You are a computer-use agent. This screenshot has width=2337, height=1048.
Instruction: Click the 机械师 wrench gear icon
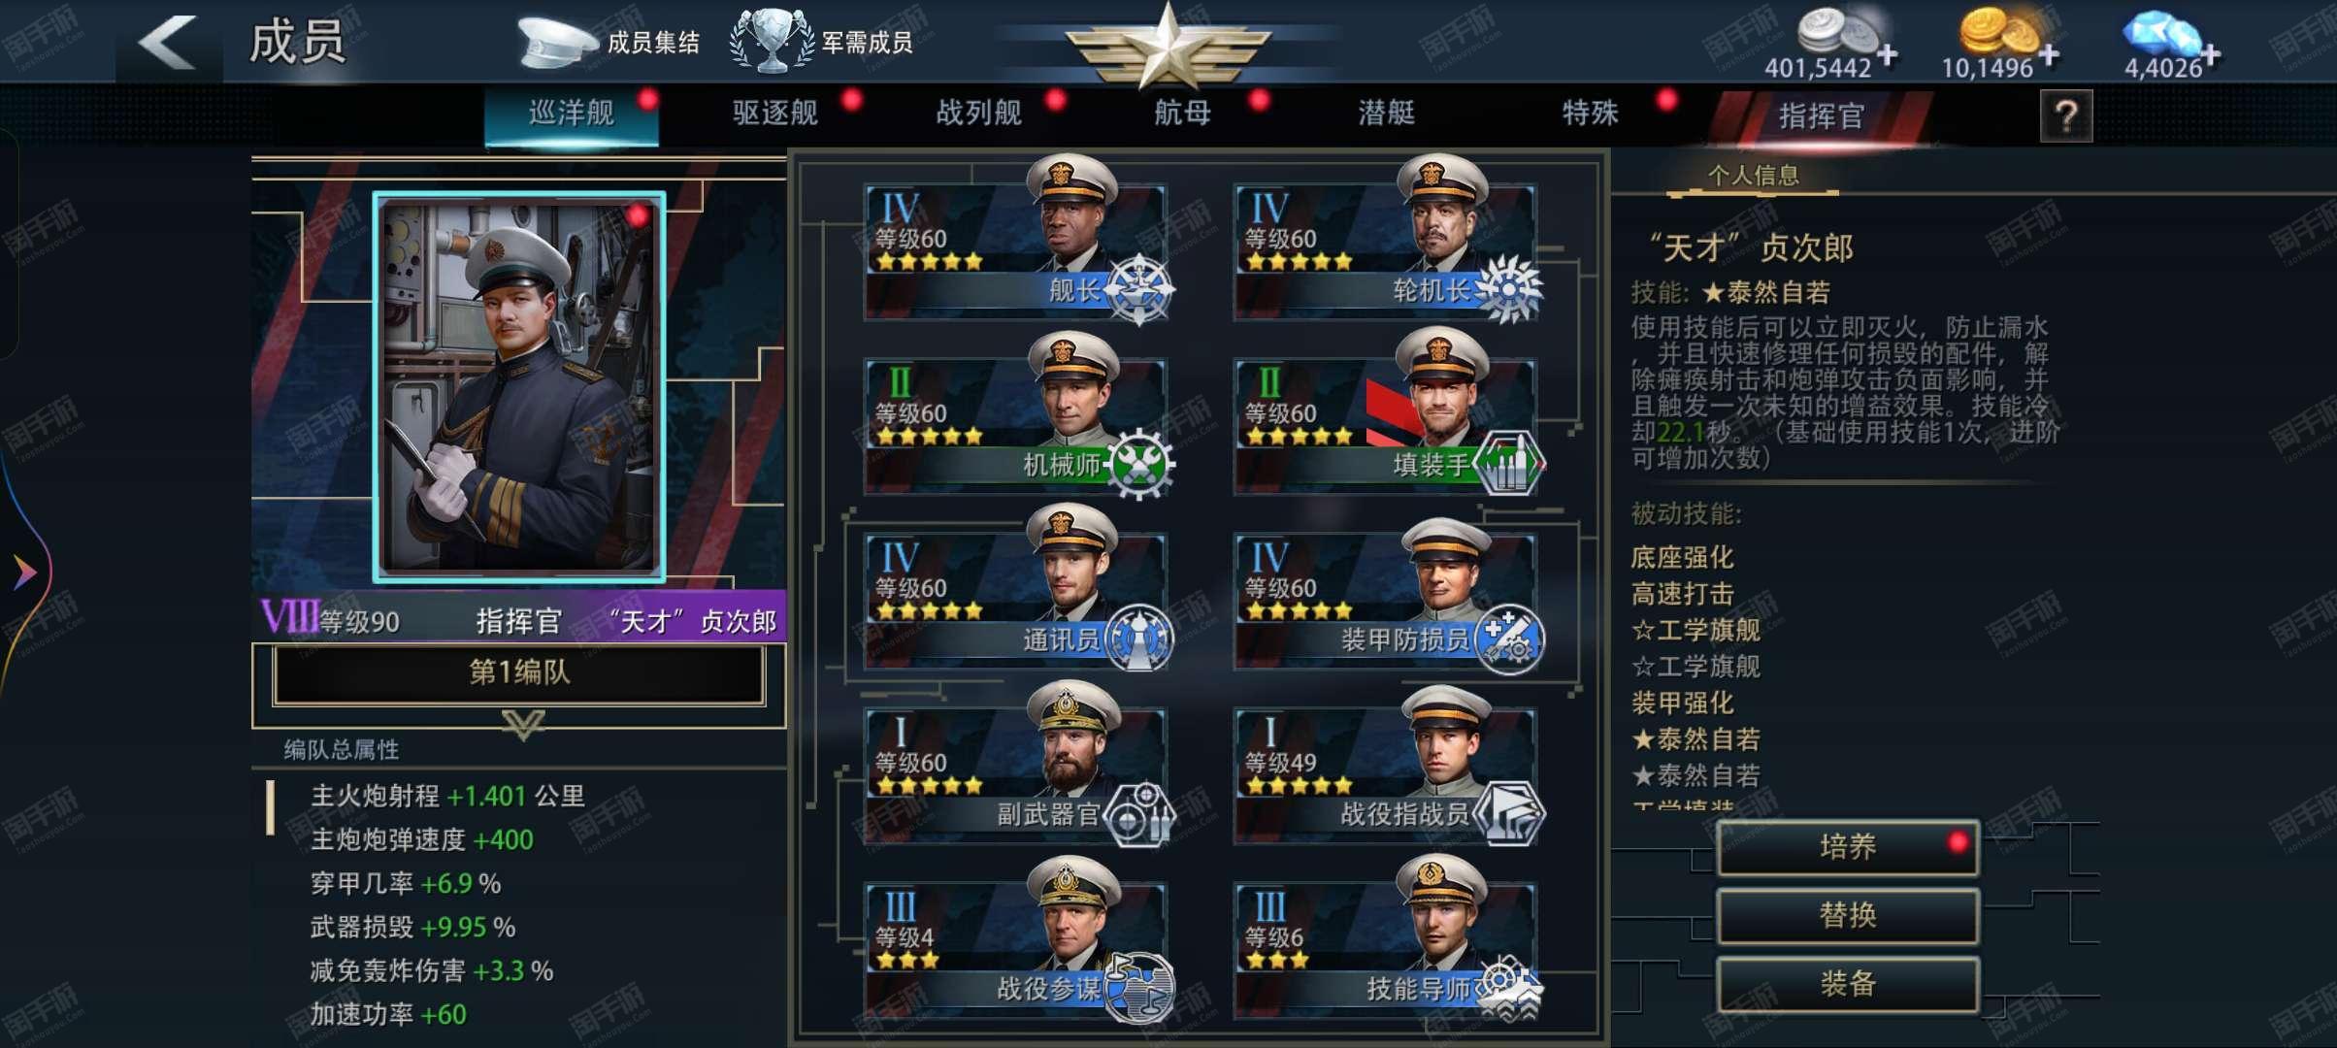1139,464
